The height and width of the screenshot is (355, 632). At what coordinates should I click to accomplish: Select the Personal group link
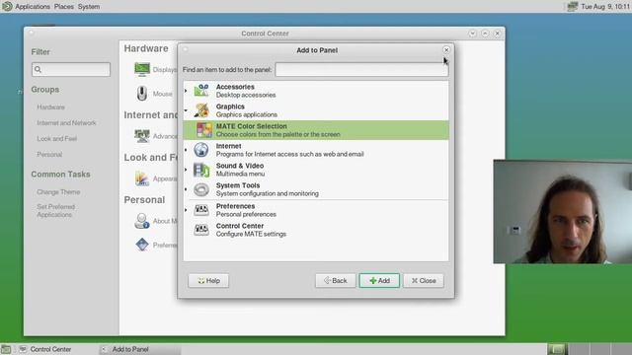pyautogui.click(x=49, y=154)
